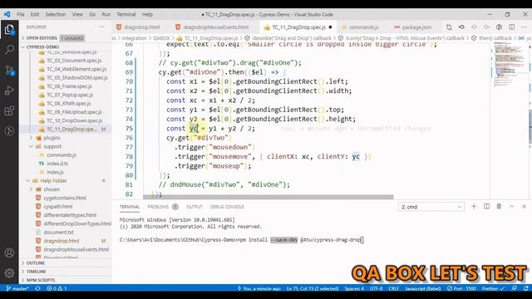Image resolution: width=532 pixels, height=299 pixels.
Task: Open document.txt in the explorer
Action: click(x=58, y=233)
